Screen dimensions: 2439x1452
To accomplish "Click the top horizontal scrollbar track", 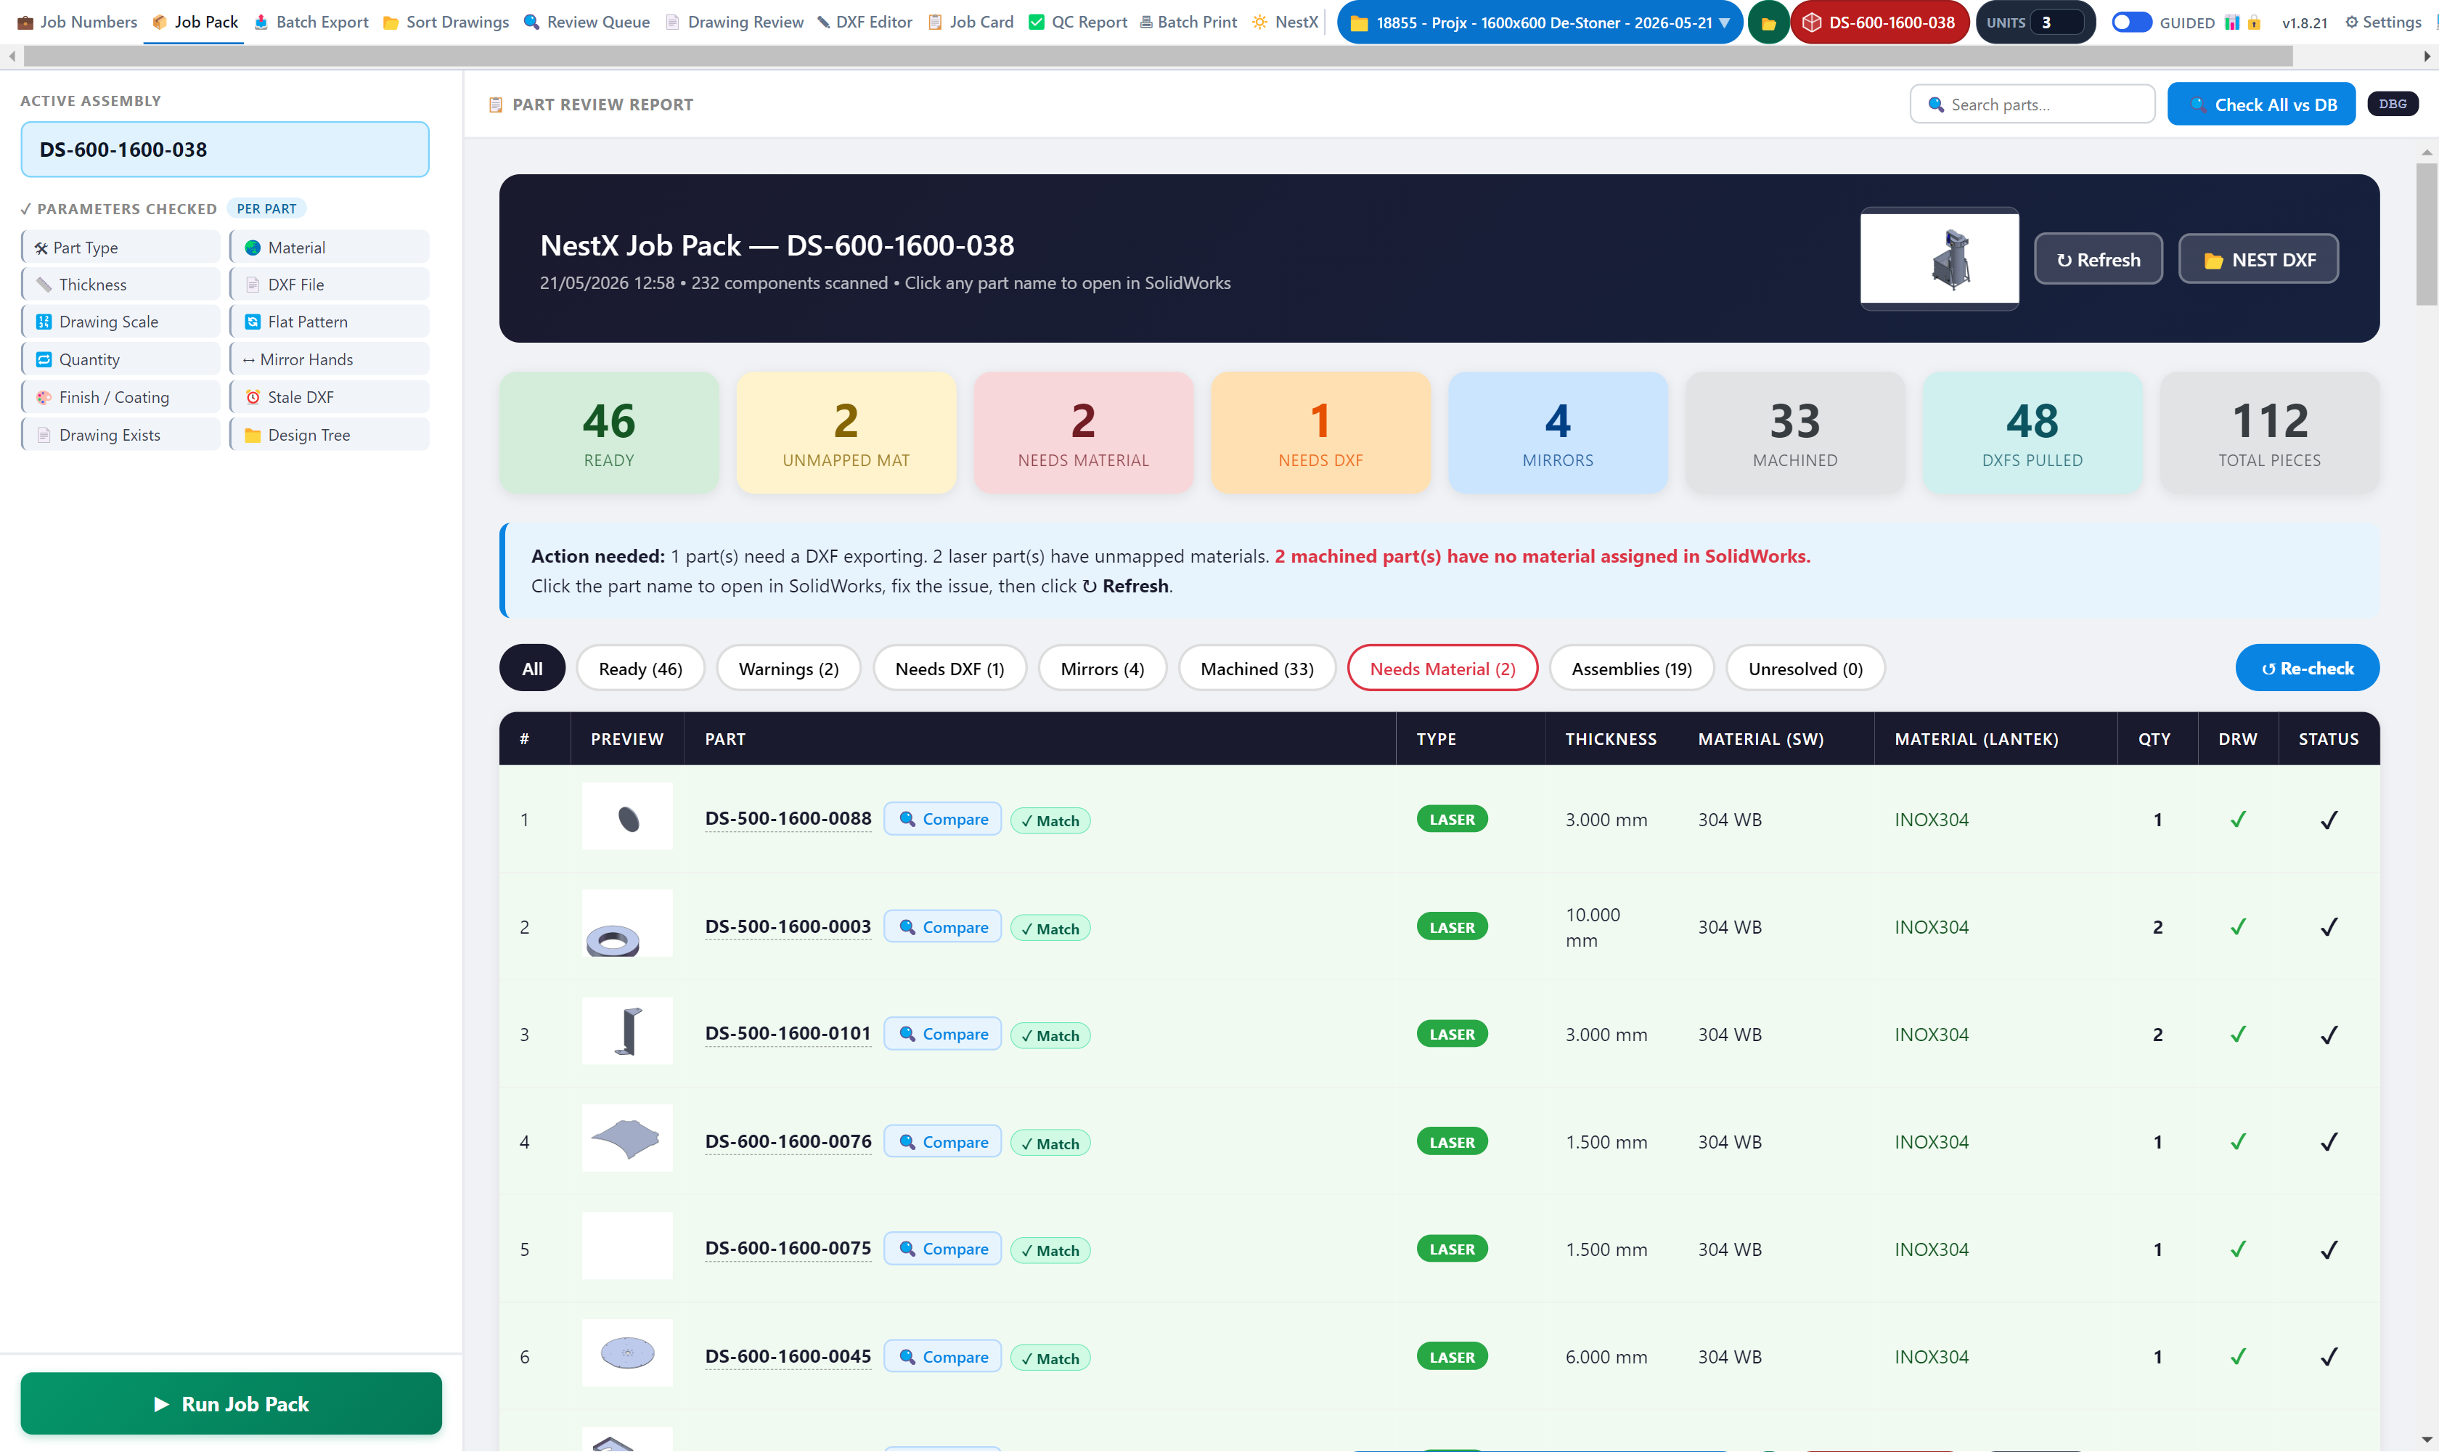I will 1219,57.
